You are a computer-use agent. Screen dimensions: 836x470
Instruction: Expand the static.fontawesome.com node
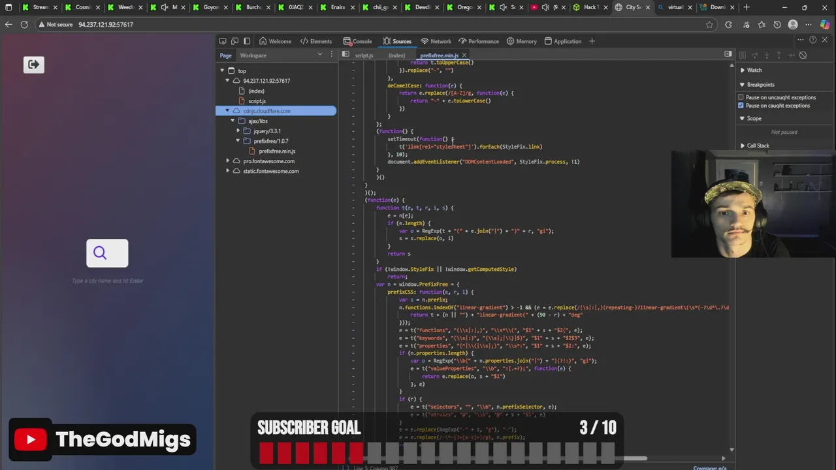tap(227, 171)
